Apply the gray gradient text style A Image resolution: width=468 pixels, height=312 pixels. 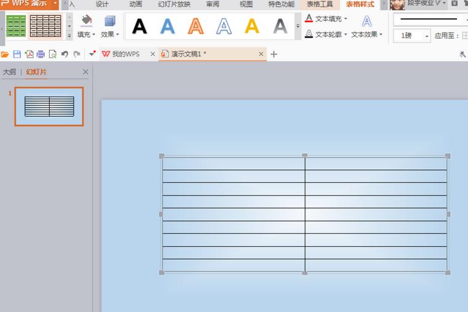point(280,26)
